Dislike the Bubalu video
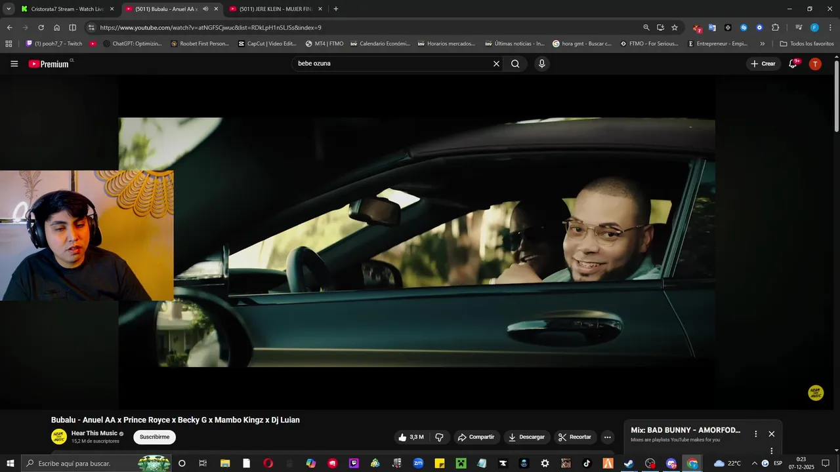840x472 pixels. click(x=439, y=437)
